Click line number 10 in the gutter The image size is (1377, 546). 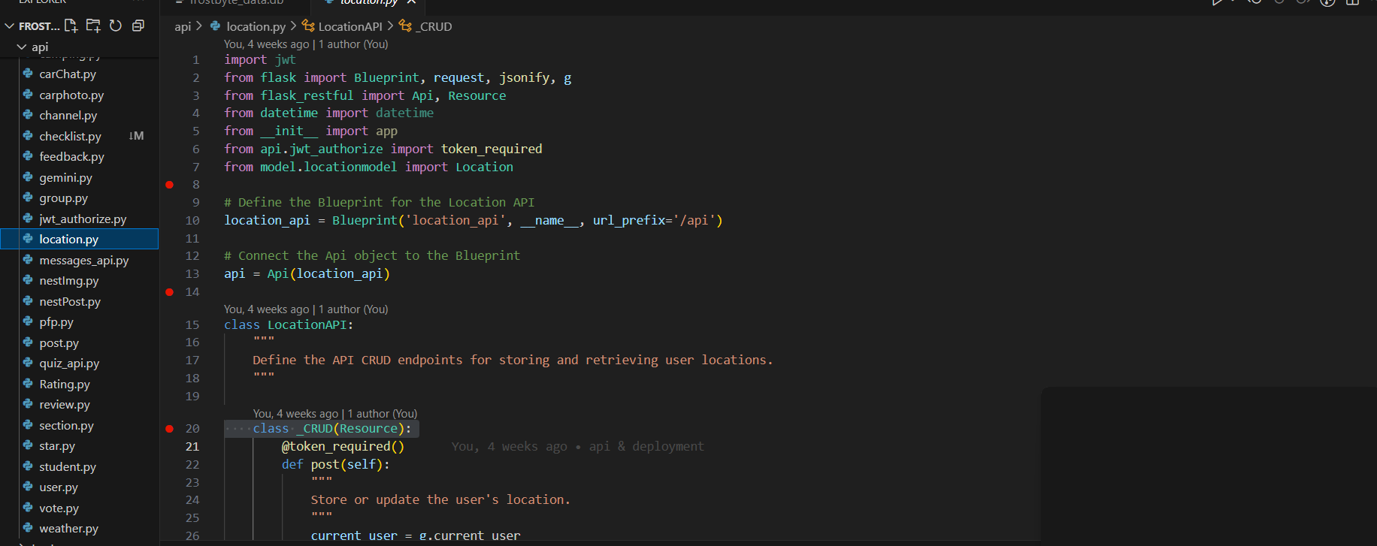coord(192,221)
